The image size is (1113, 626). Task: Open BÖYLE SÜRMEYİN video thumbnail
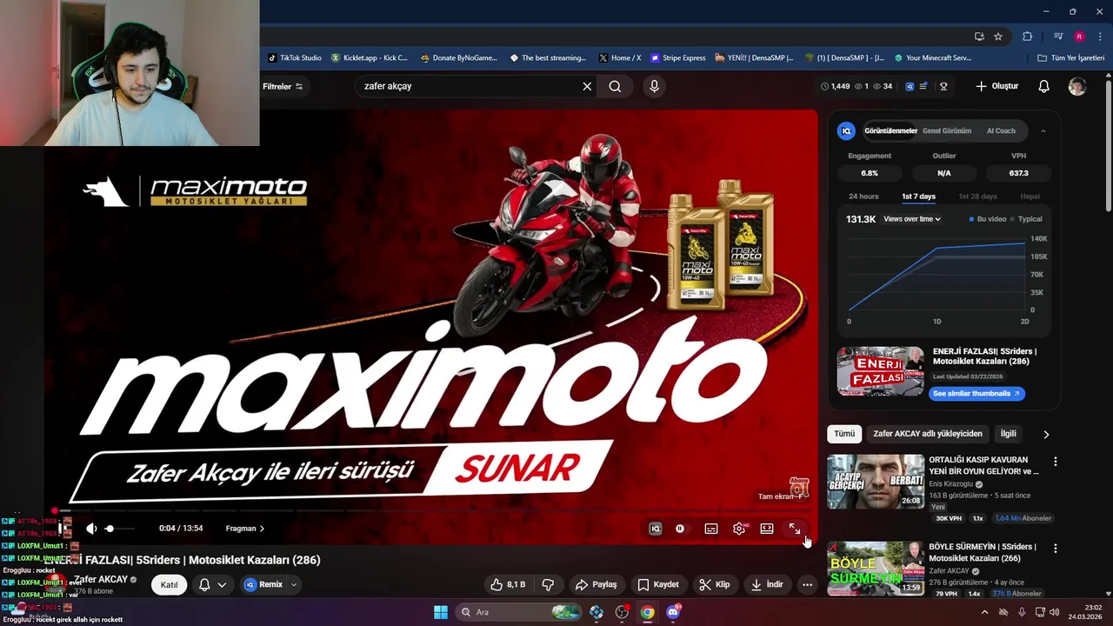(876, 569)
